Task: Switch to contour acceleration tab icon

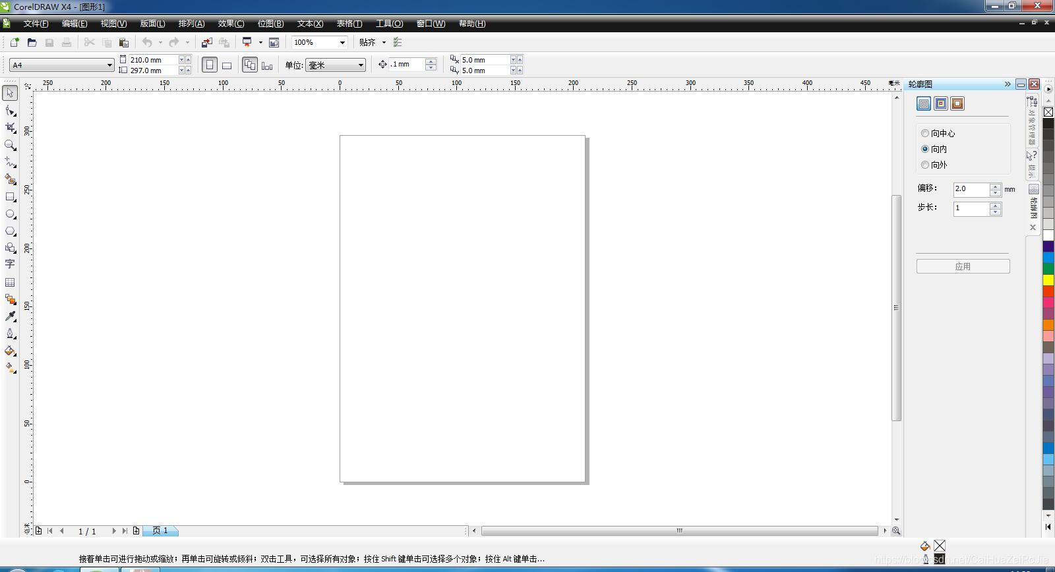Action: coord(957,103)
